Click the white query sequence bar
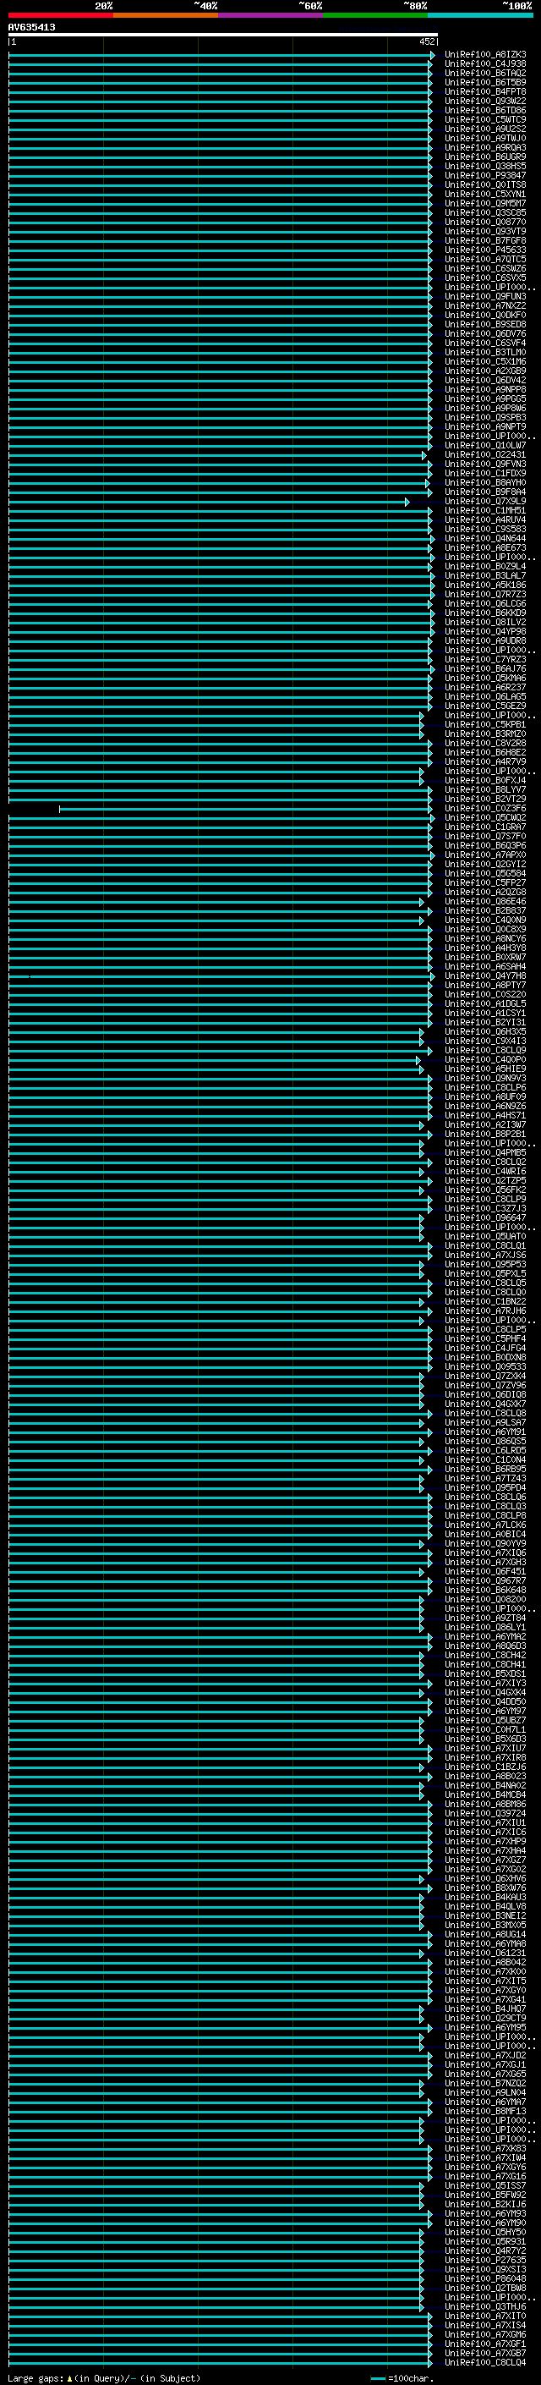 pos(223,36)
